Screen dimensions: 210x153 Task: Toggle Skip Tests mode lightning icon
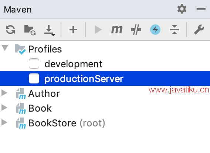pos(155,30)
